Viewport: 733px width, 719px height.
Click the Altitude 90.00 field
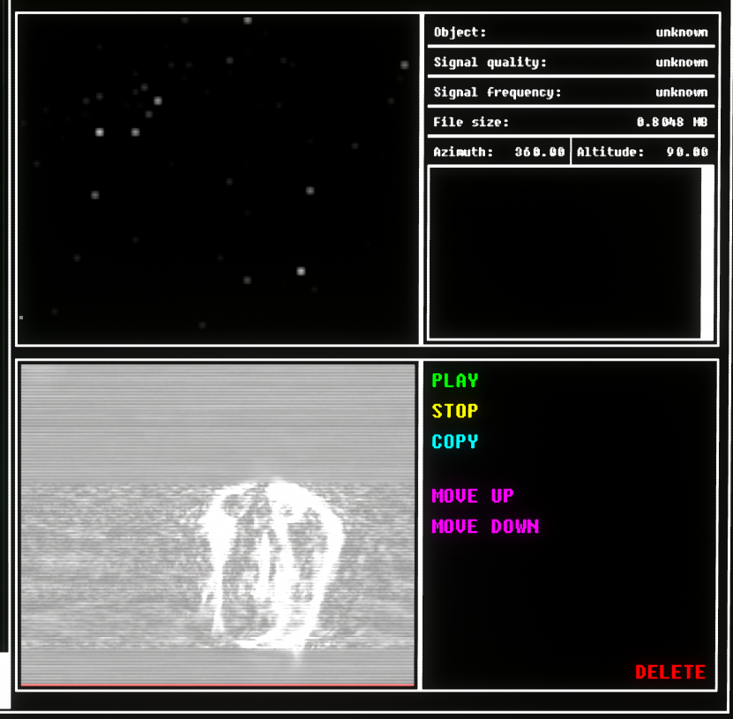(642, 152)
